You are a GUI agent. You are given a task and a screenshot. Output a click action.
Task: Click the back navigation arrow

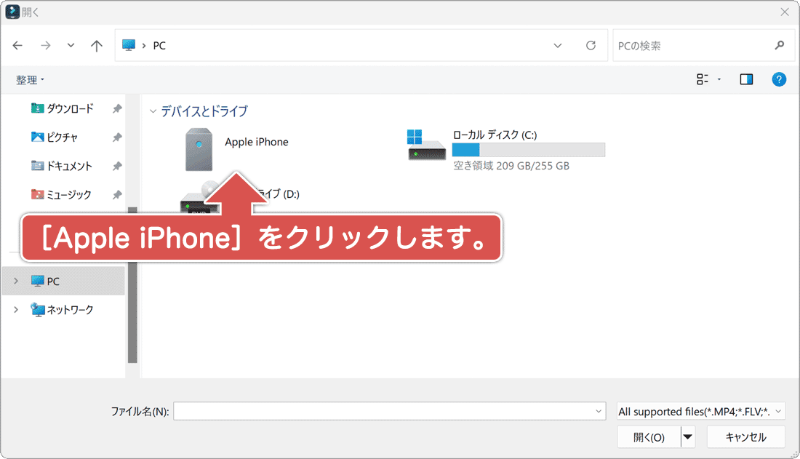[x=17, y=45]
